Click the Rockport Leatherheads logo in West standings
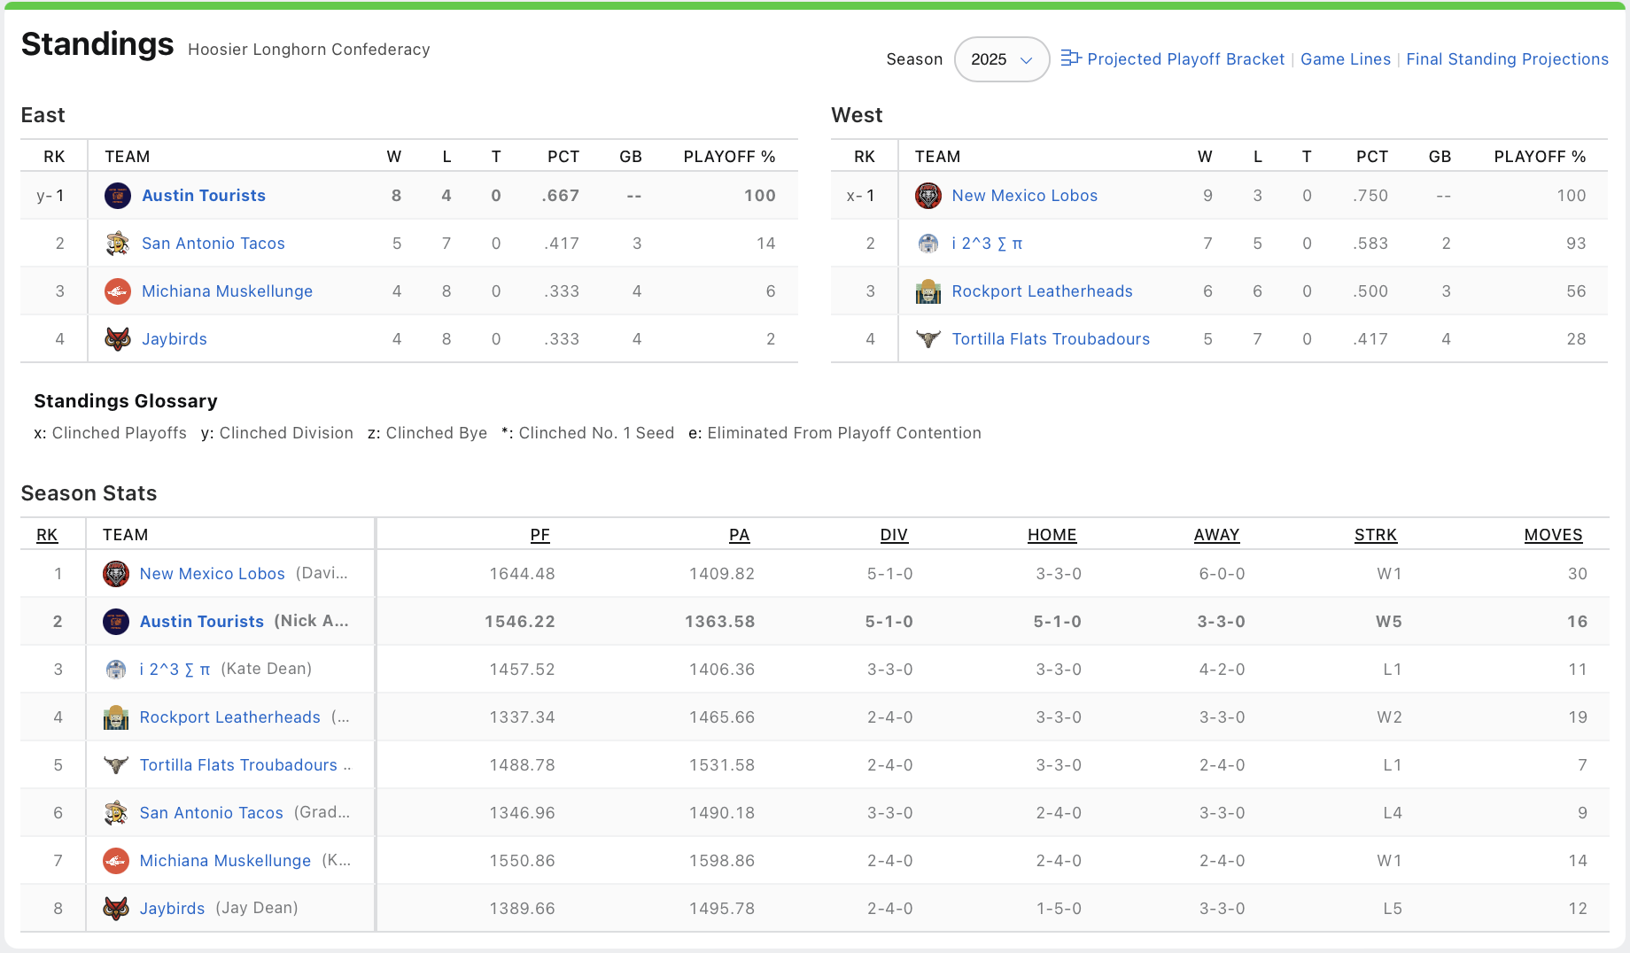1630x953 pixels. click(x=928, y=291)
